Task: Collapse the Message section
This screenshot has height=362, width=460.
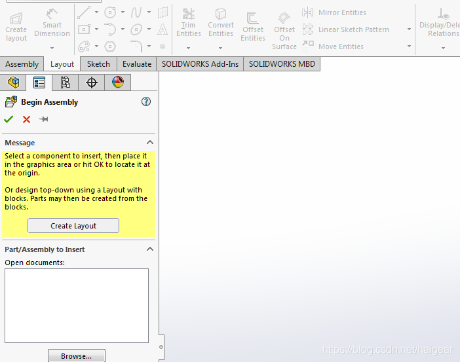Action: [150, 143]
